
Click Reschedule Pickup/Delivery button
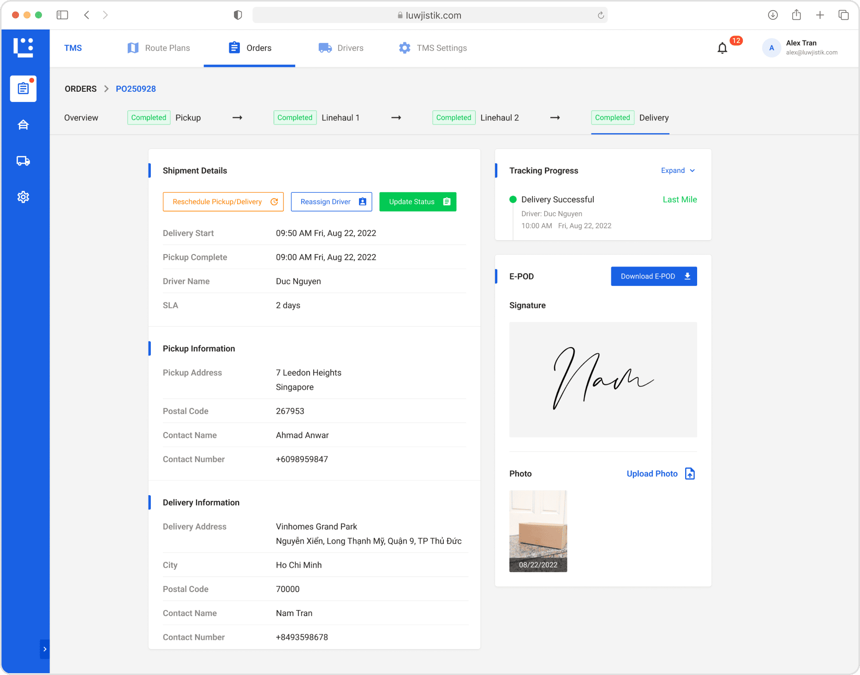pyautogui.click(x=223, y=202)
